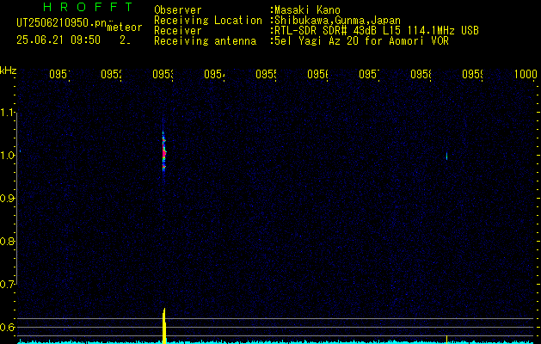541x344 pixels.
Task: Click the 5el Yagi Aomori VOR antenna text
Action: (360, 41)
